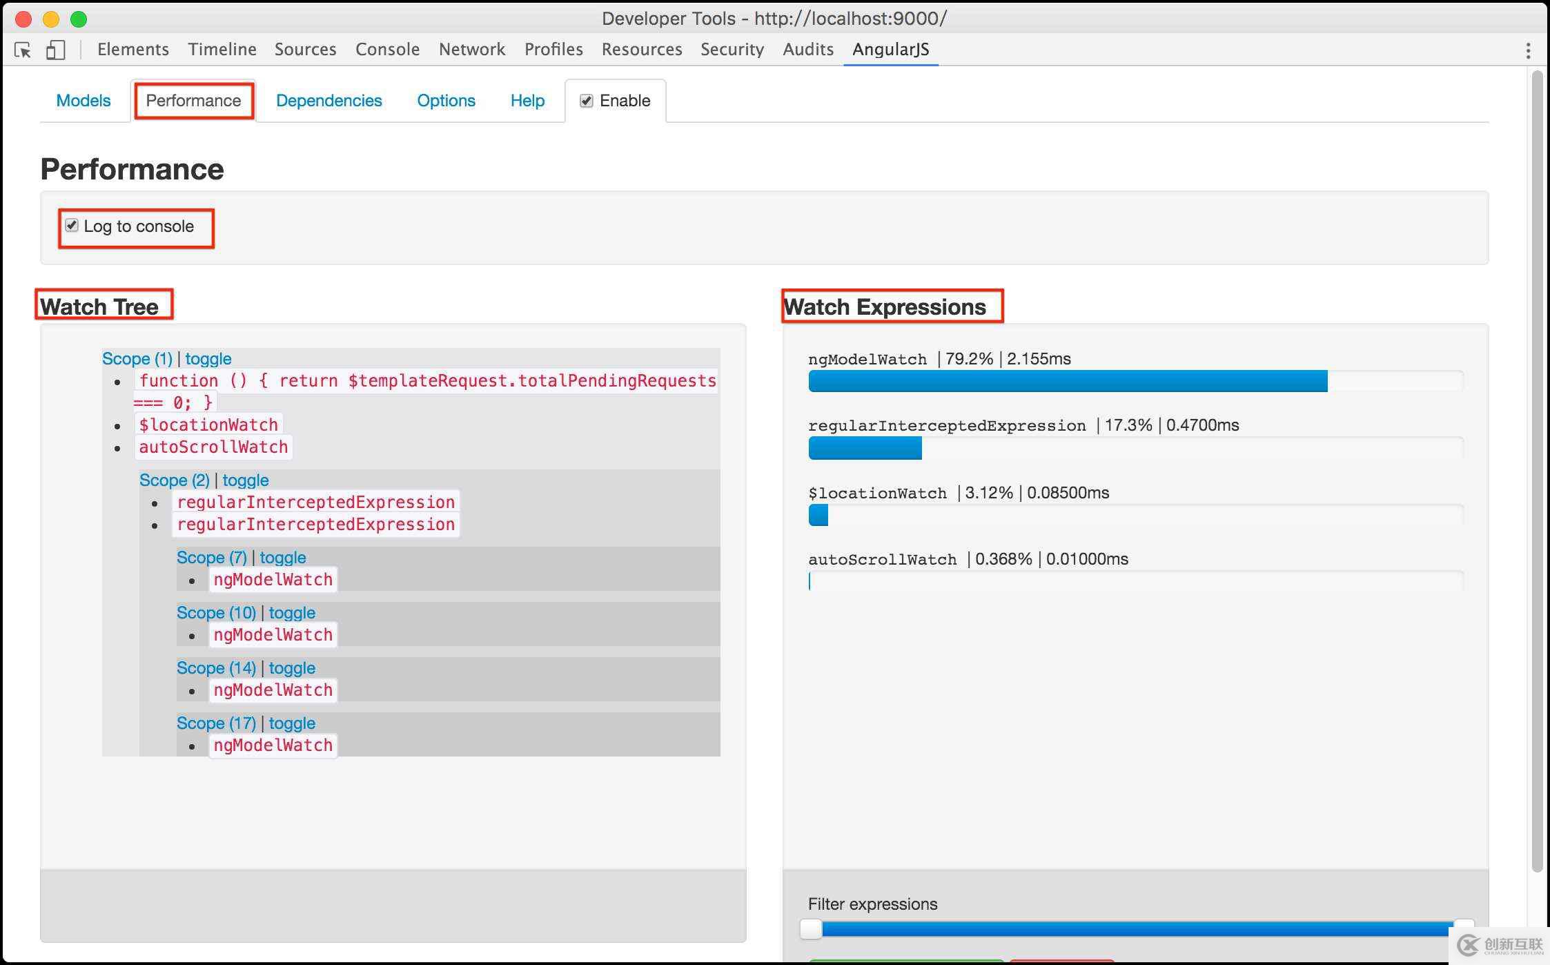Viewport: 1550px width, 965px height.
Task: Switch to the Network panel
Action: pyautogui.click(x=472, y=50)
